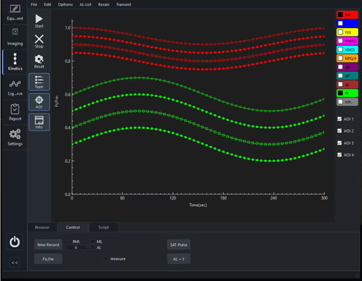
Task: Switch to the Control tab
Action: click(73, 228)
